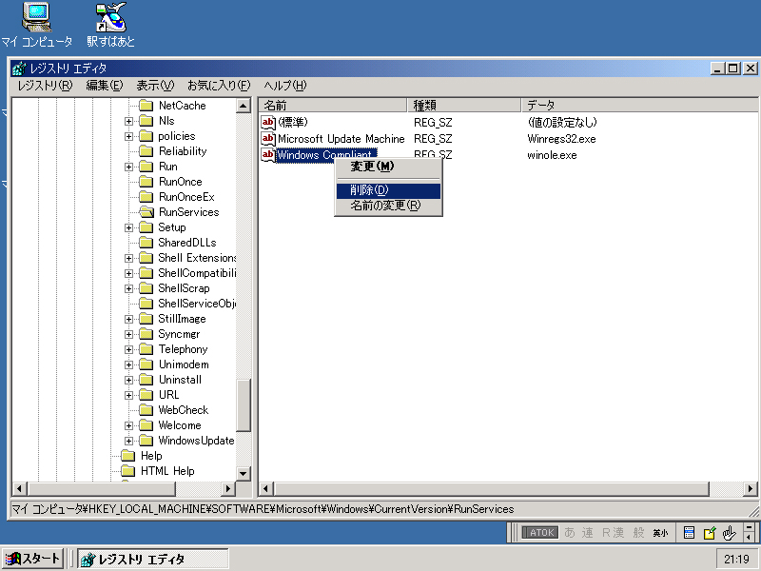Click the WindowsUpdate folder icon
Image resolution: width=761 pixels, height=571 pixels.
(x=146, y=441)
